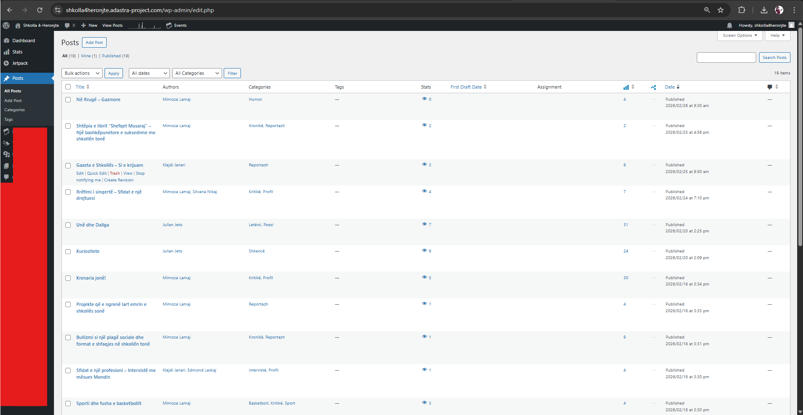Click the share column header icon
The width and height of the screenshot is (803, 415).
point(653,87)
